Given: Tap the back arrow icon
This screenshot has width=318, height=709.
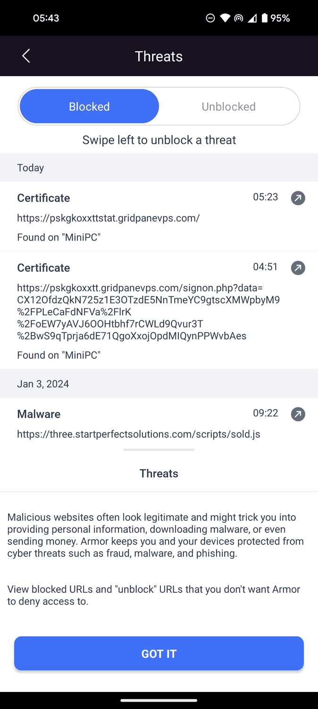Looking at the screenshot, I should click(26, 56).
